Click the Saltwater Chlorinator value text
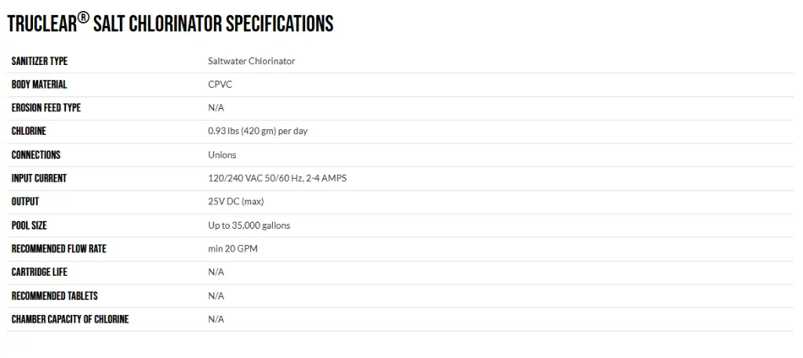The width and height of the screenshot is (803, 358). (252, 61)
